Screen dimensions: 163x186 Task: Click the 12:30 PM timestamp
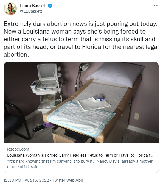12,180
